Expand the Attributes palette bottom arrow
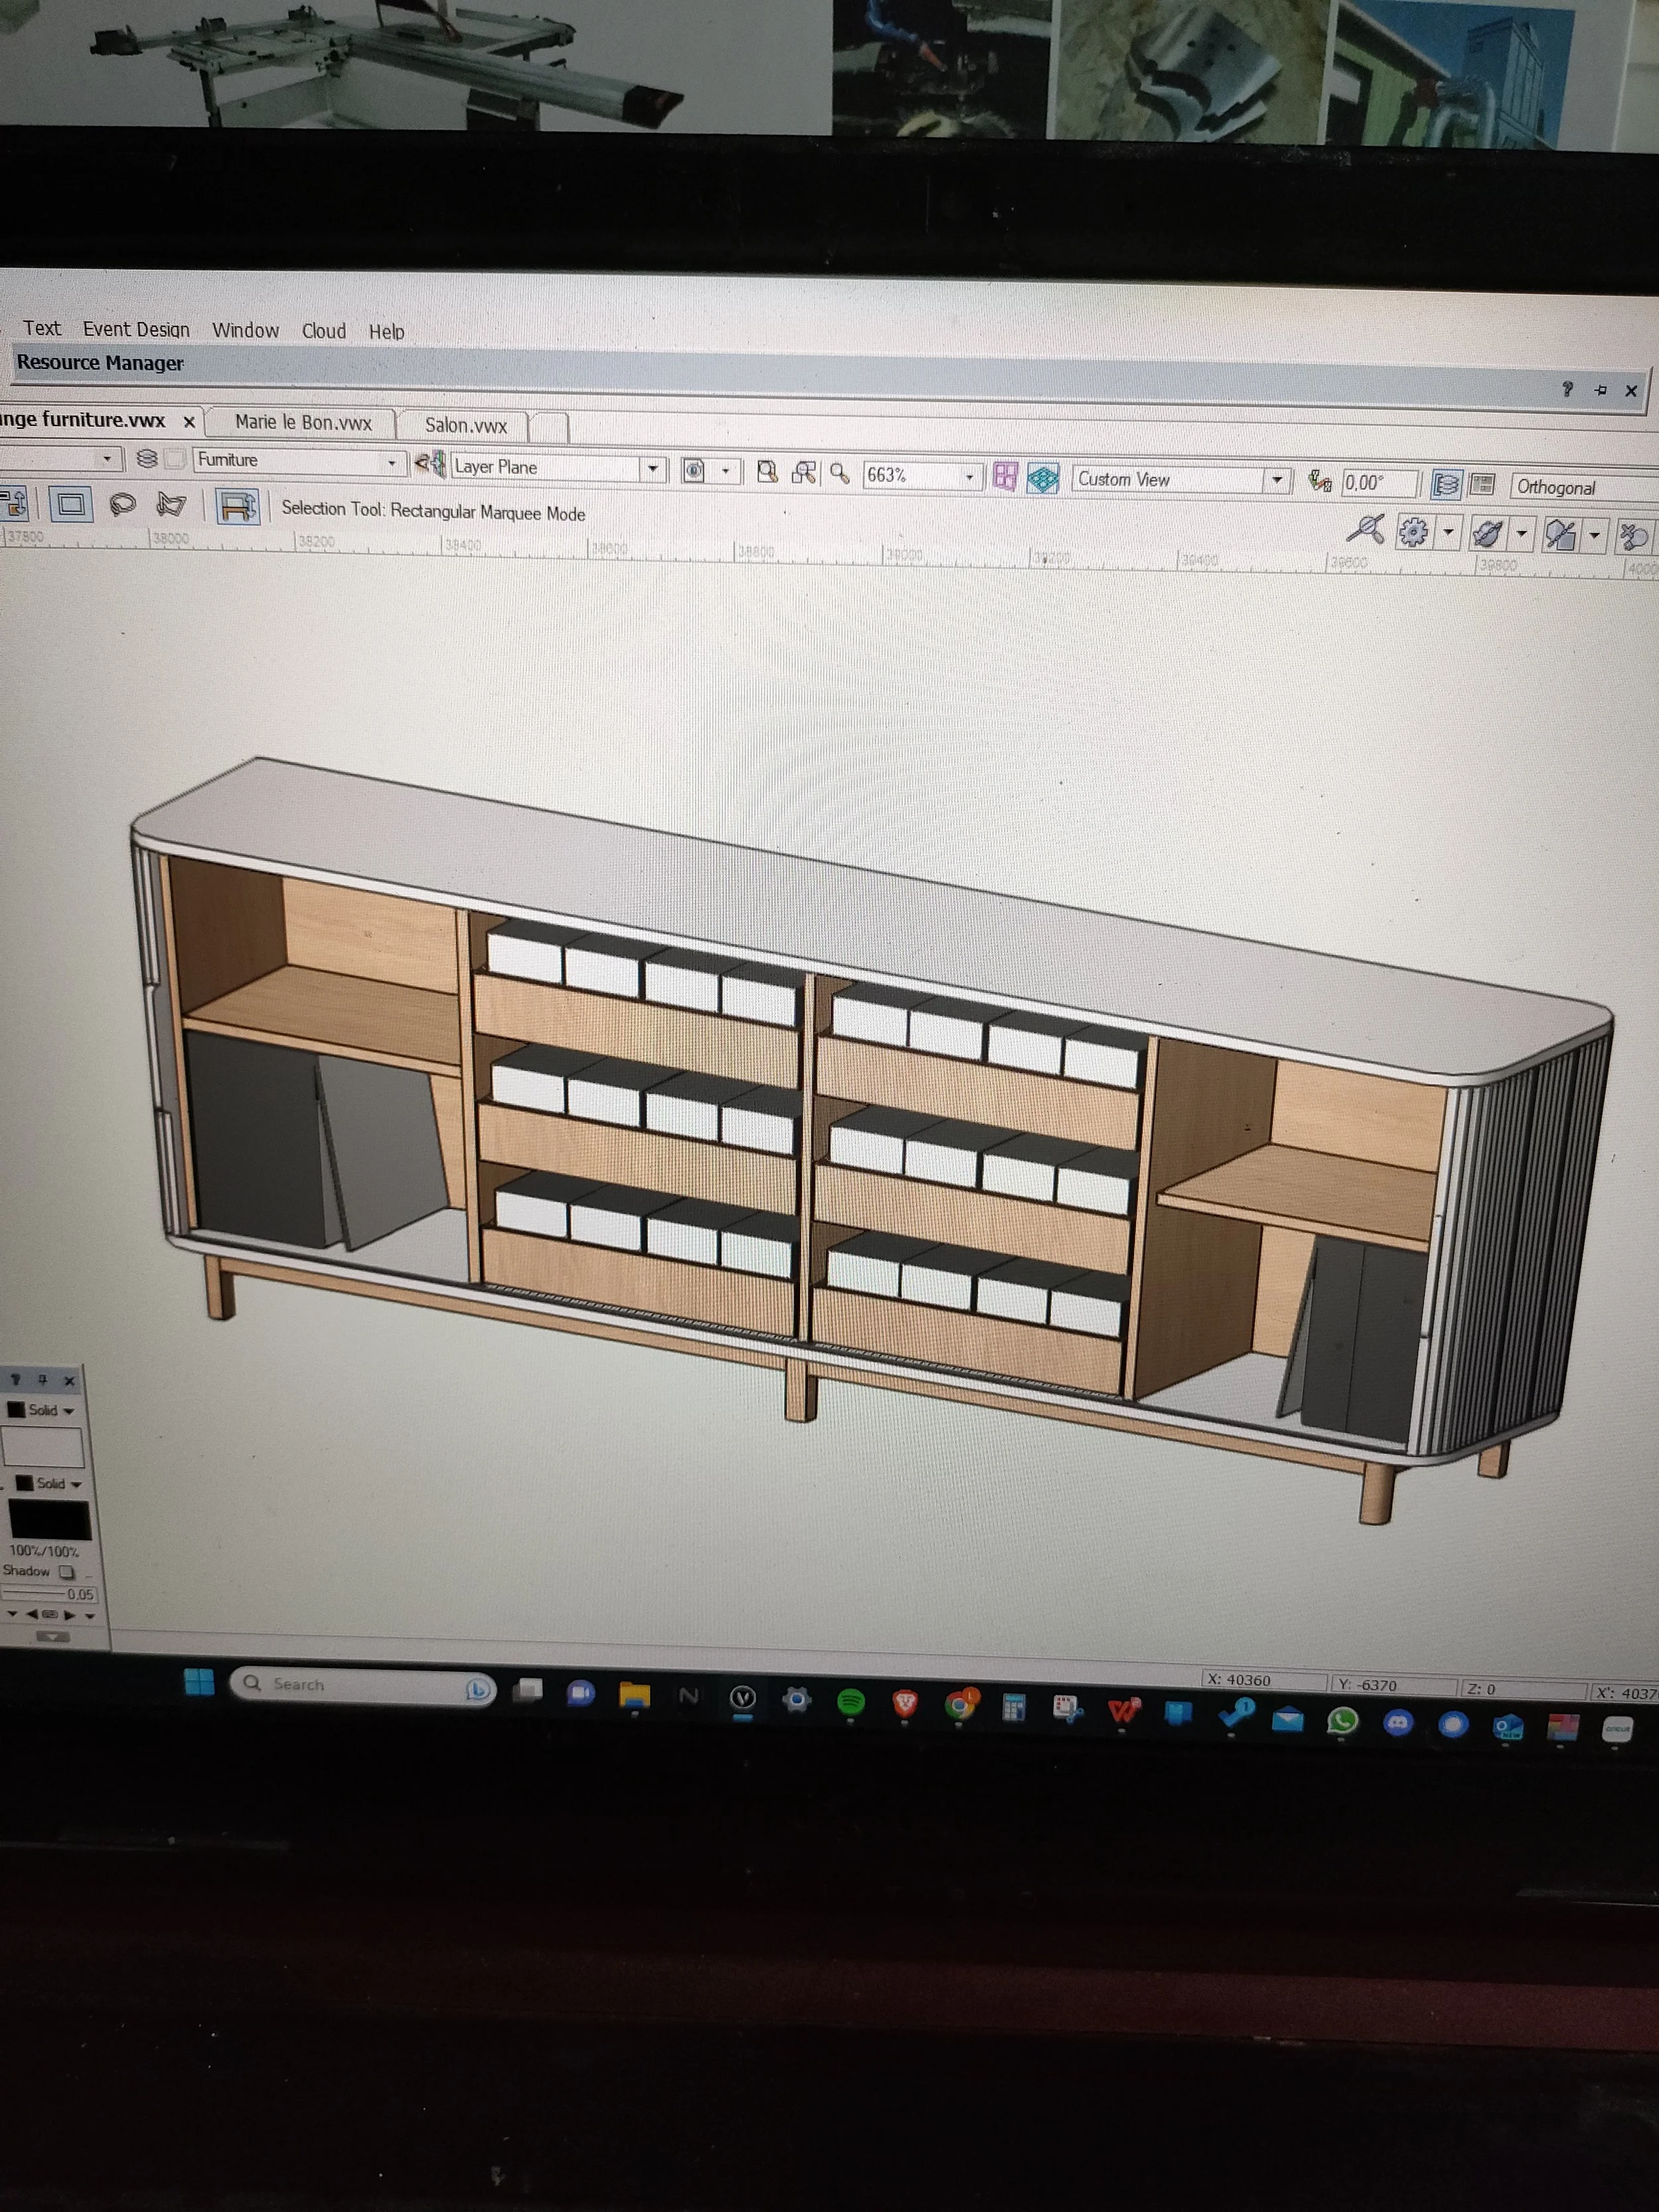1659x2212 pixels. pos(53,1637)
